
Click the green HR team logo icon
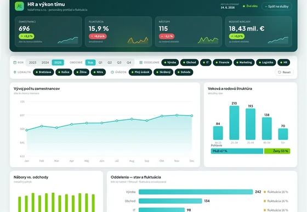click(19, 6)
